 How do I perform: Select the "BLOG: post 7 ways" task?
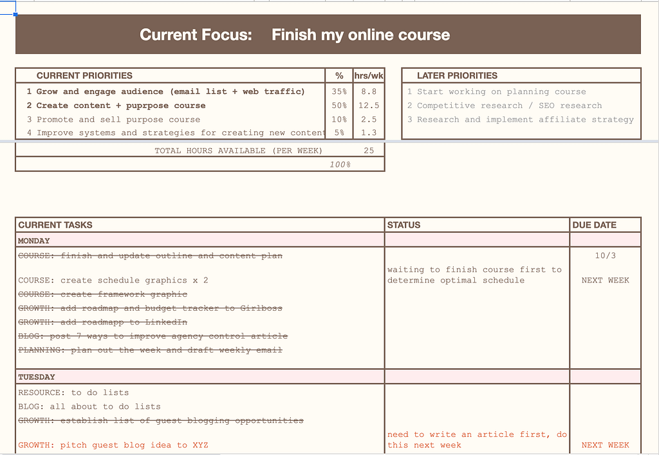[x=153, y=336]
